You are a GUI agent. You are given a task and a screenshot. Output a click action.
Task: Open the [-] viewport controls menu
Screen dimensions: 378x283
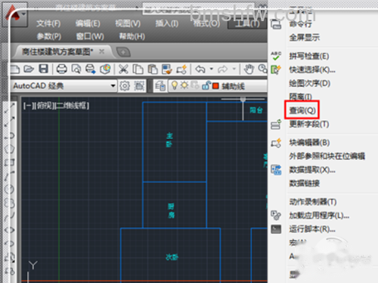click(28, 106)
